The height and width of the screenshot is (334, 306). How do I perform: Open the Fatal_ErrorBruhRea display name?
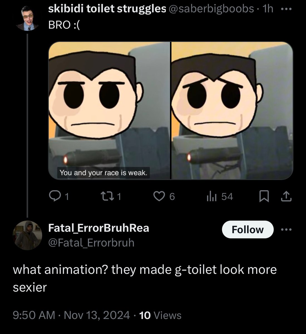pos(99,228)
